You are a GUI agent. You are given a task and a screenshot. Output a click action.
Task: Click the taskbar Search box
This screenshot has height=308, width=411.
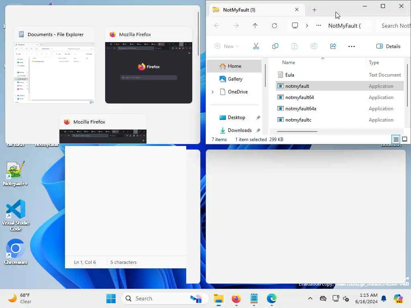[x=165, y=298]
